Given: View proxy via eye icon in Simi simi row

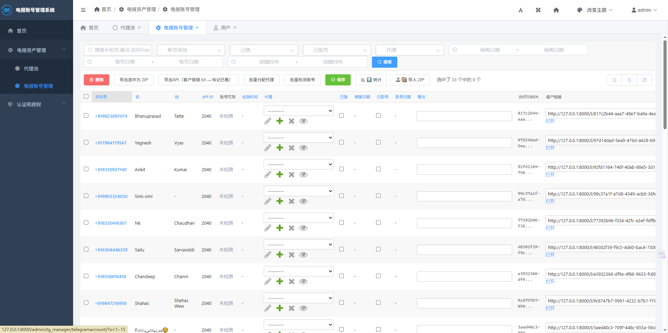Looking at the screenshot, I should coord(303,201).
